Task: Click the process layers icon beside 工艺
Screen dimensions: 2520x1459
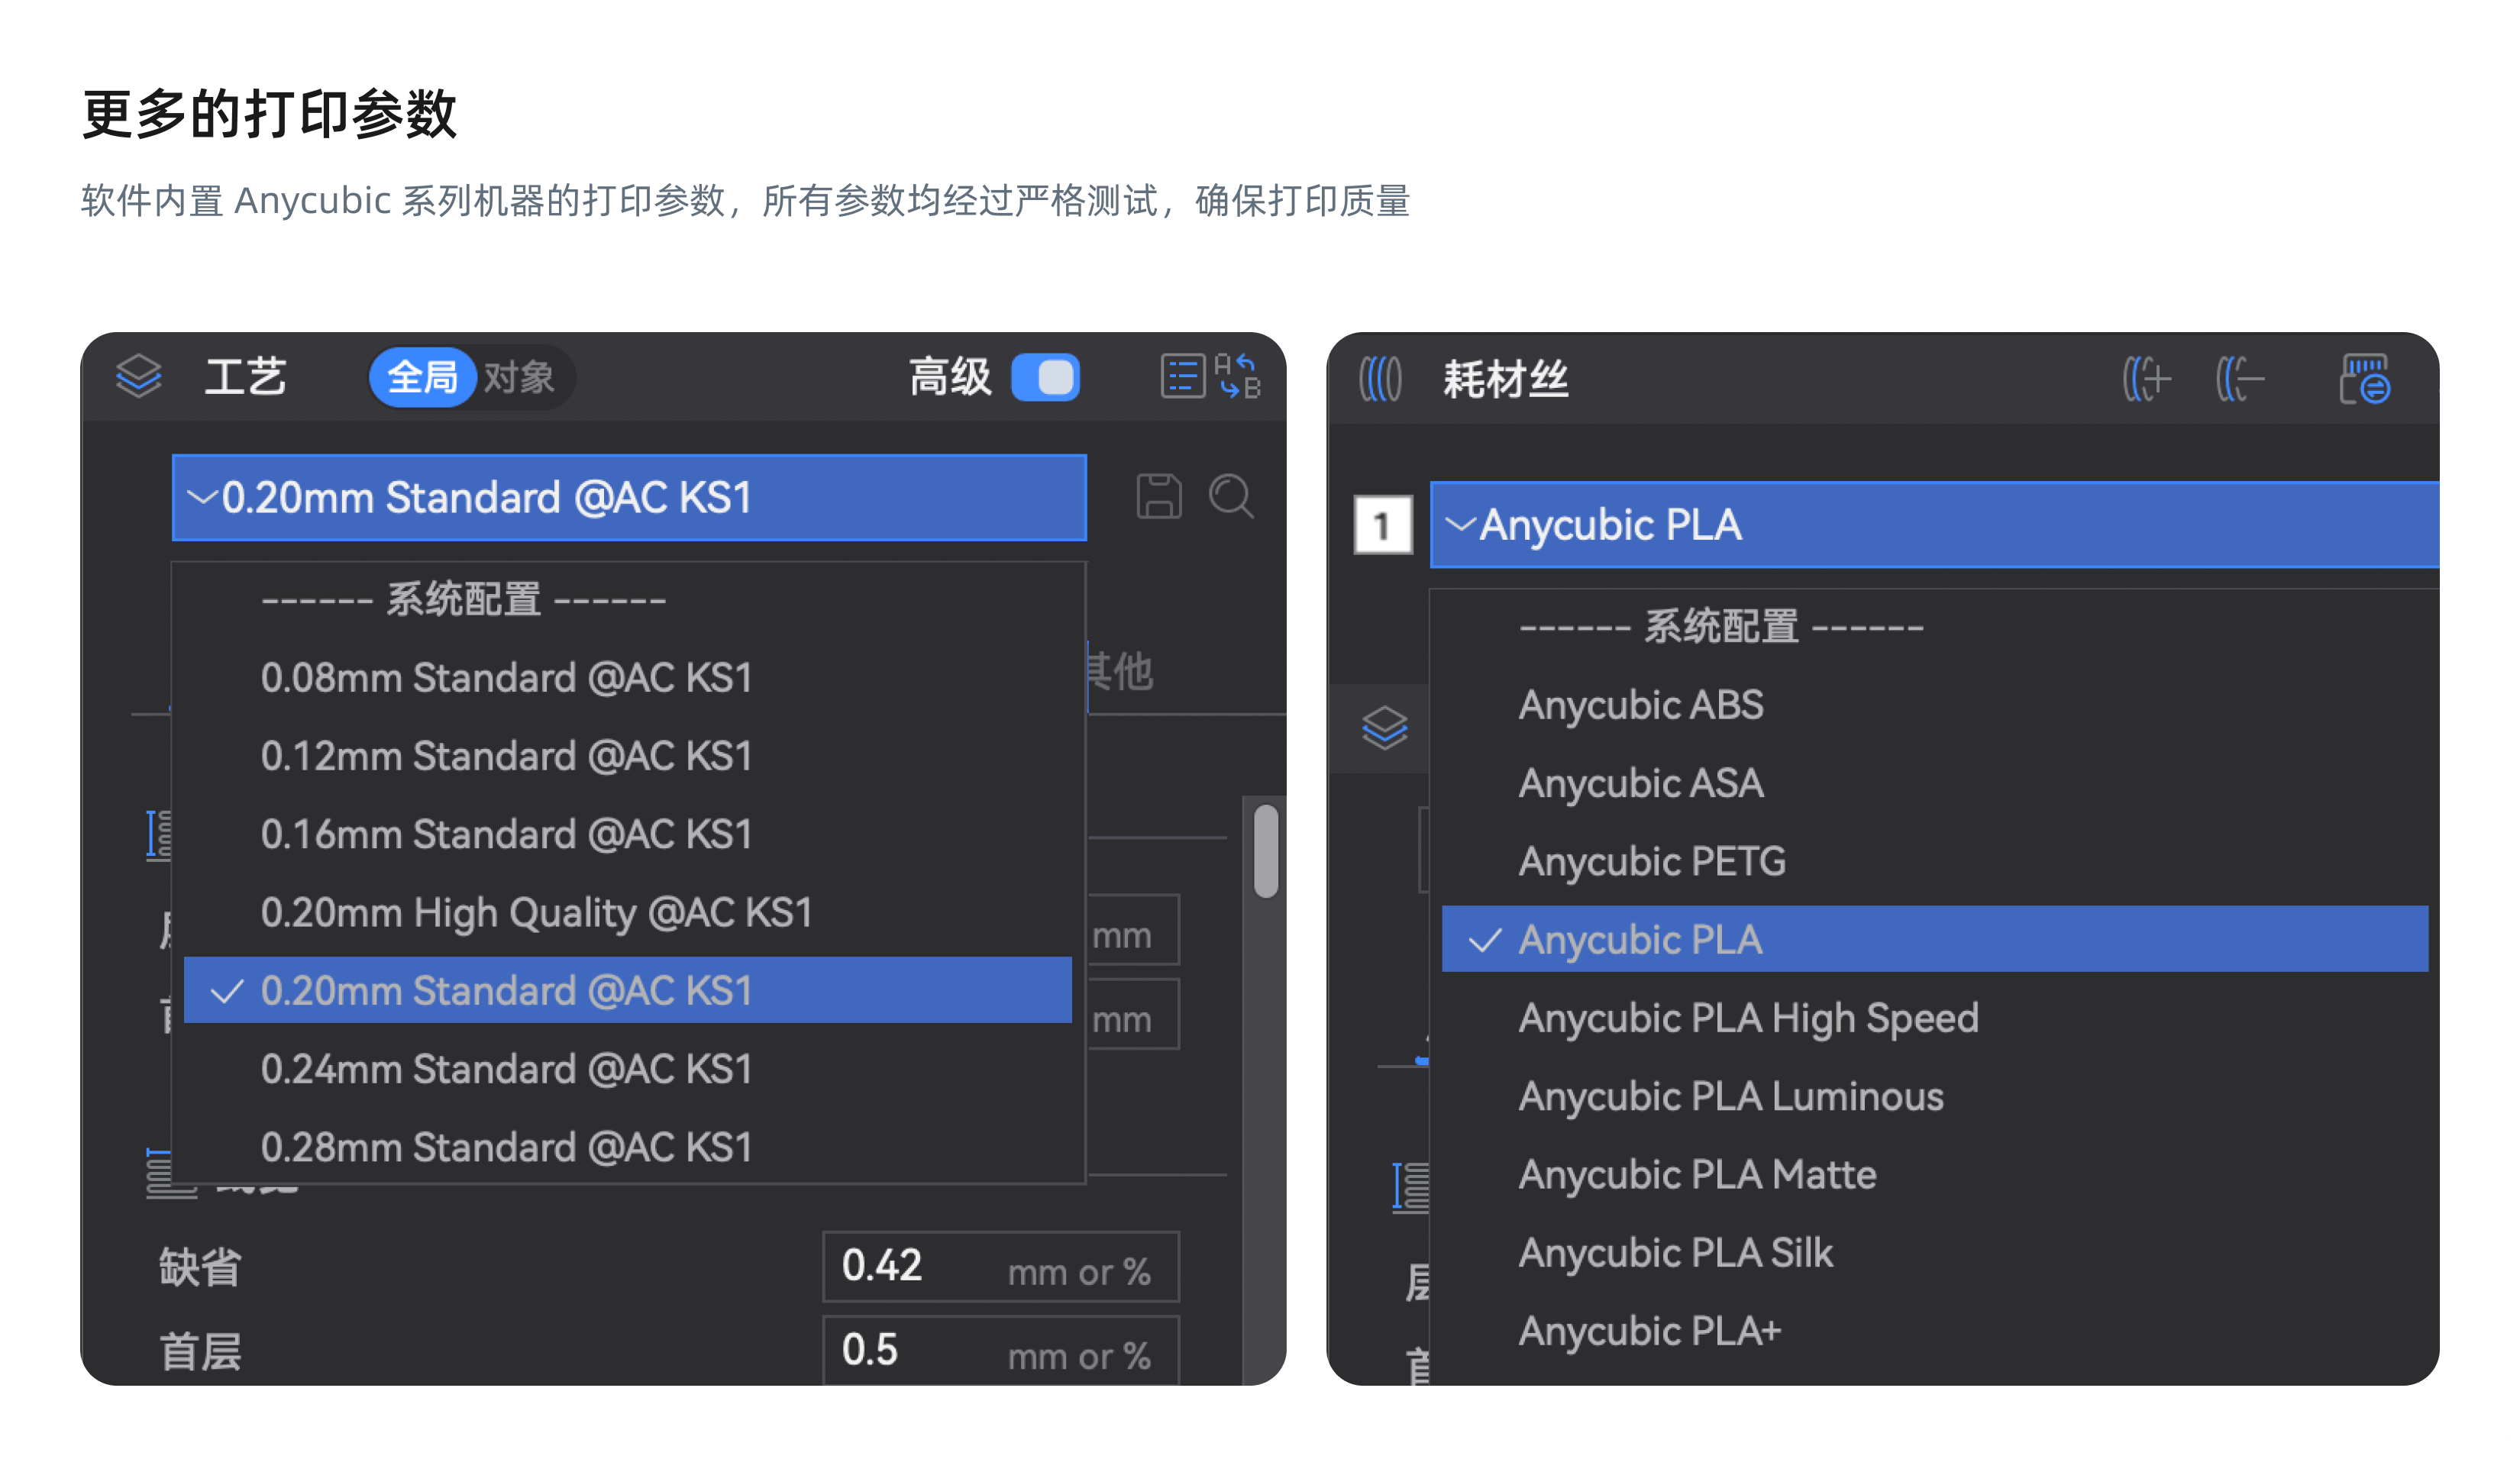Action: [138, 377]
